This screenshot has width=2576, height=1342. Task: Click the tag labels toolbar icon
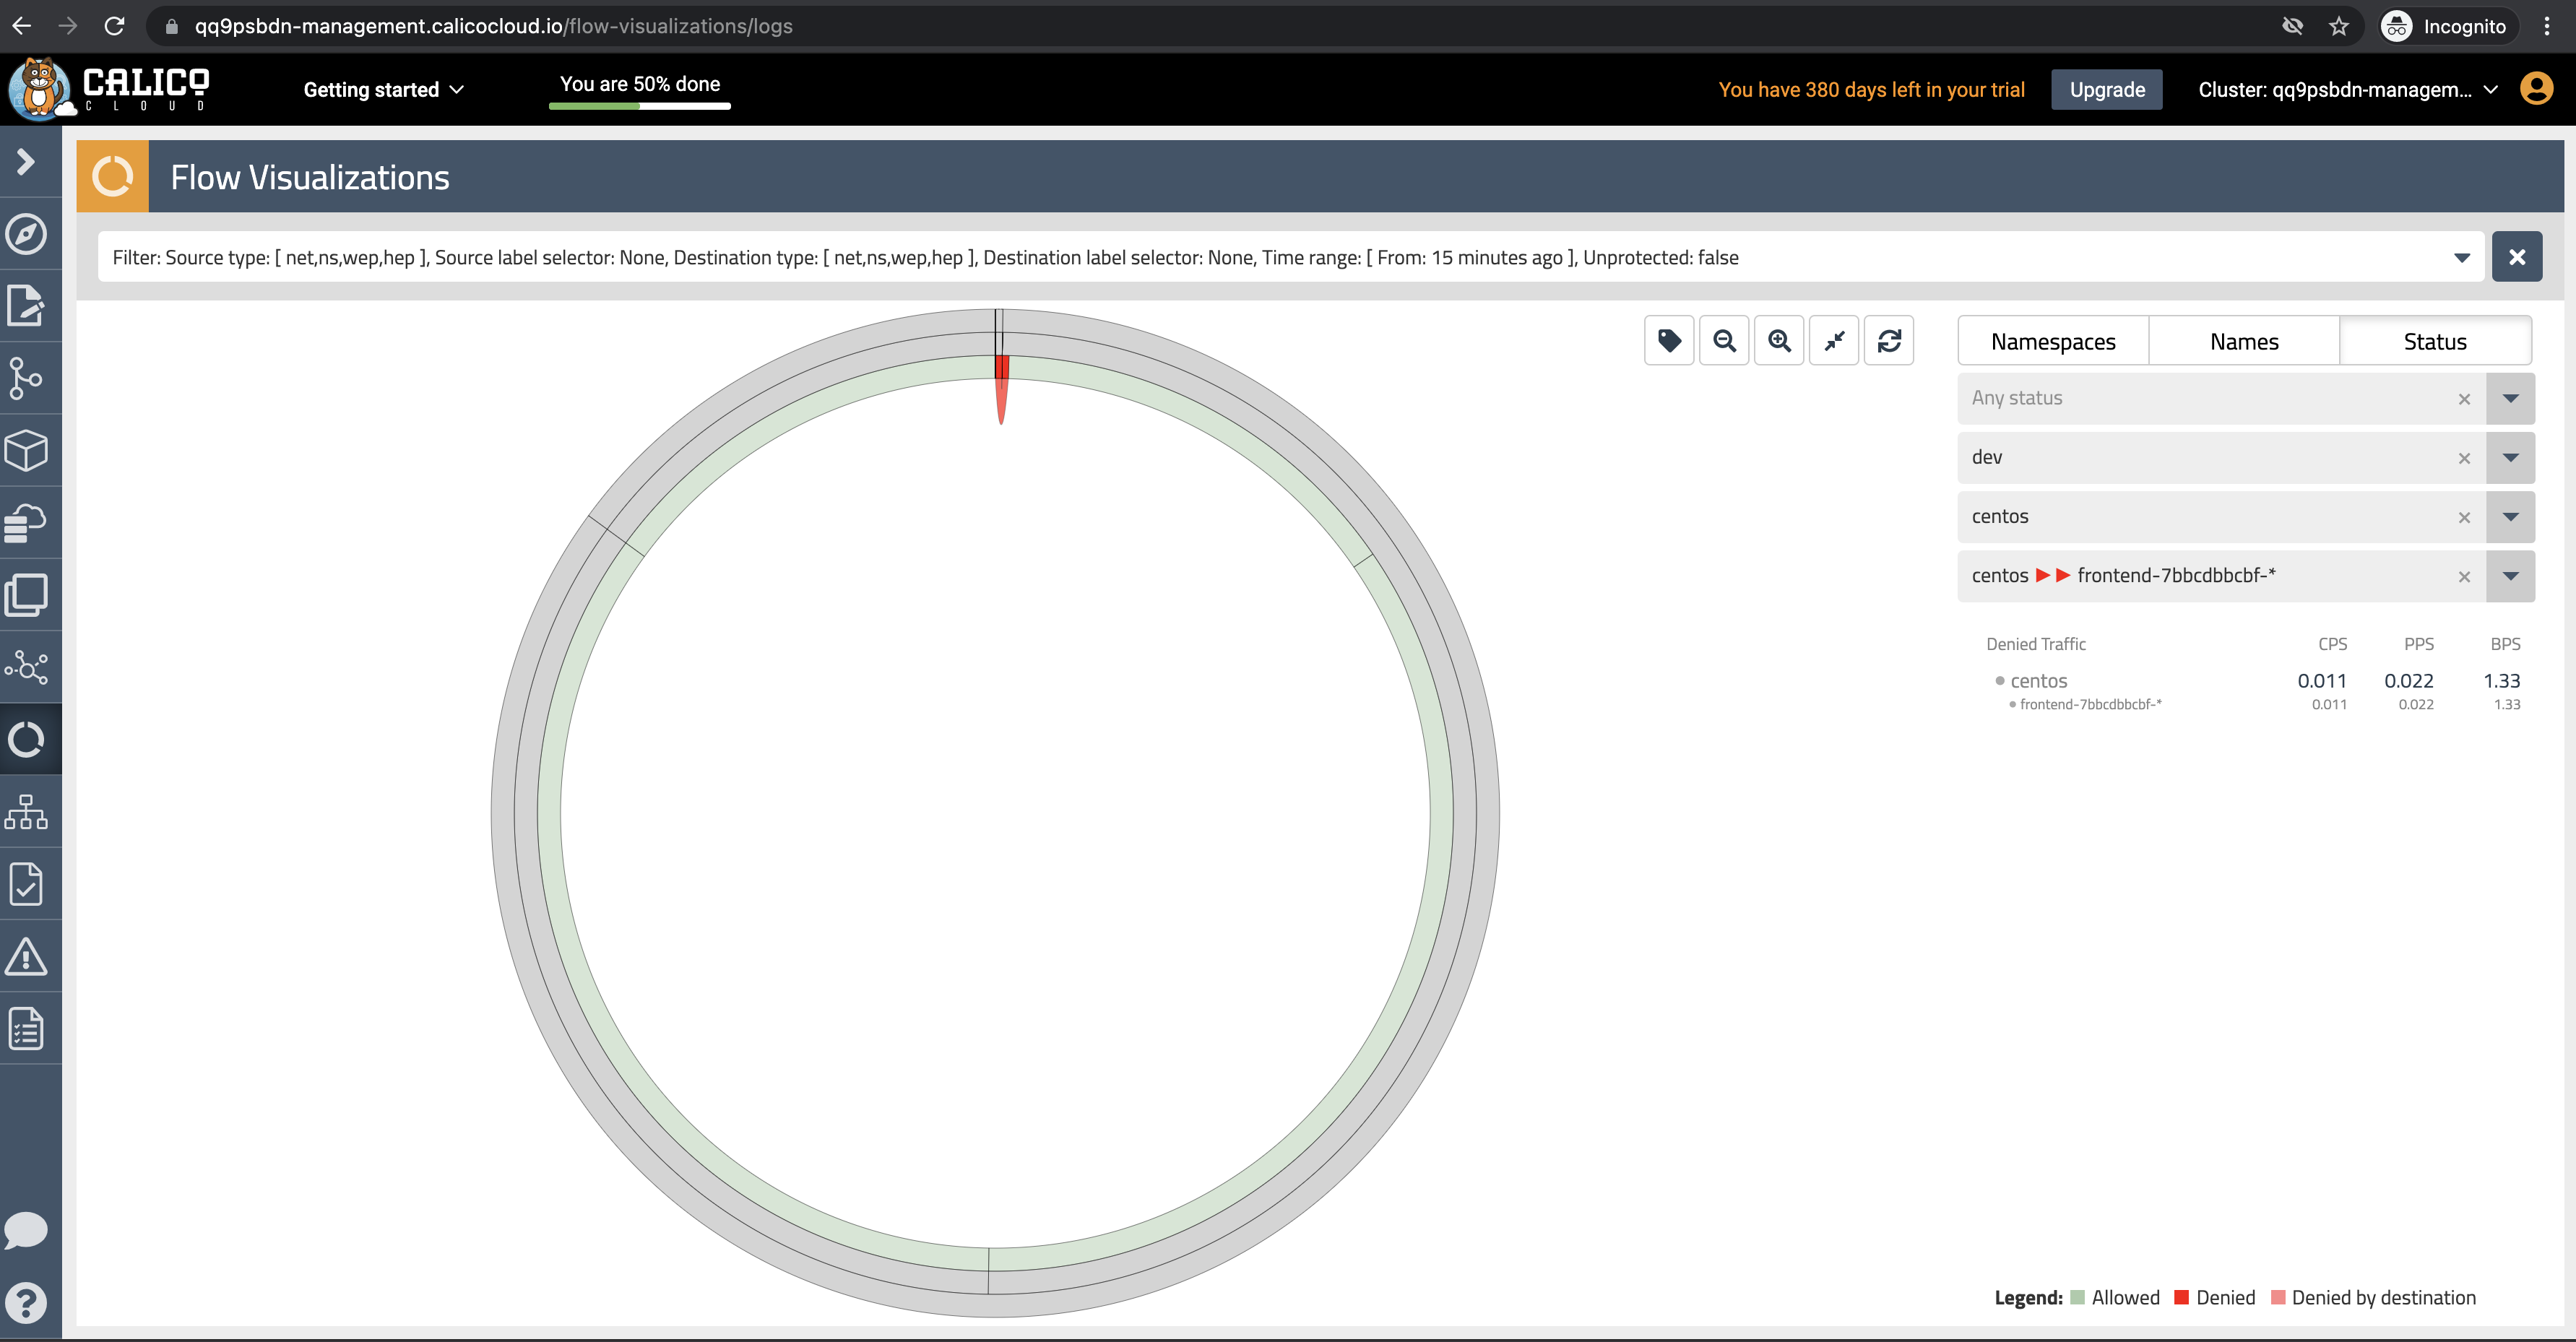(x=1669, y=341)
